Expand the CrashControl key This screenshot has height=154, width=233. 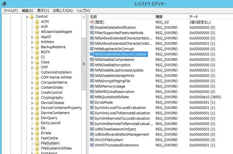32,93
